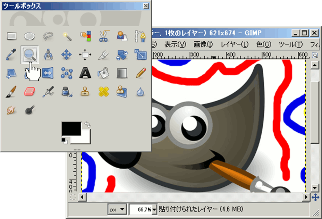The width and height of the screenshot is (322, 219).
Task: Click the black foreground color swatch
Action: coord(70,128)
